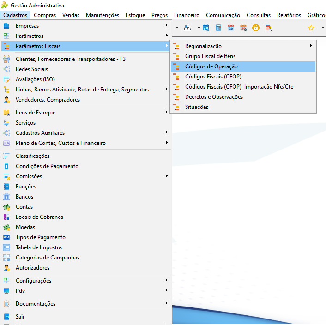The image size is (326, 325).
Task: Open the Estoque menu in menu bar
Action: [135, 15]
